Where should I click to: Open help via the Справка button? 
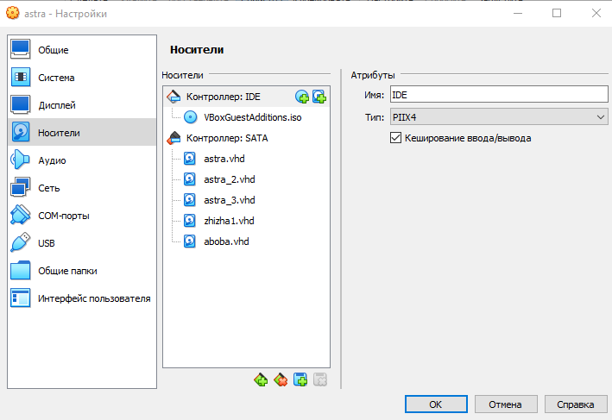pyautogui.click(x=576, y=404)
